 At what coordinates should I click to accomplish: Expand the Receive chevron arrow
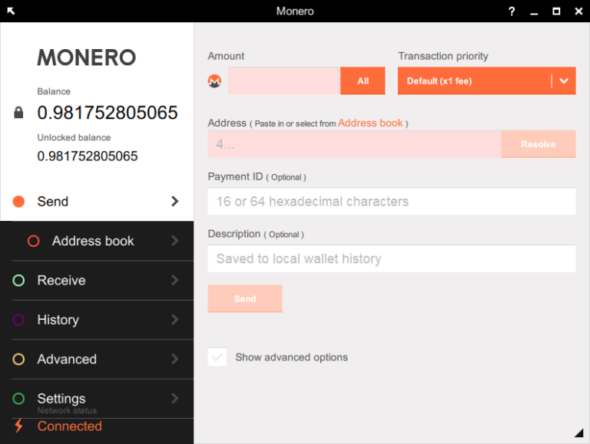[174, 280]
